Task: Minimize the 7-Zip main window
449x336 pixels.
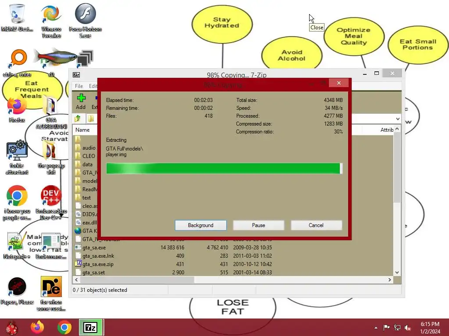Action: click(x=365, y=73)
